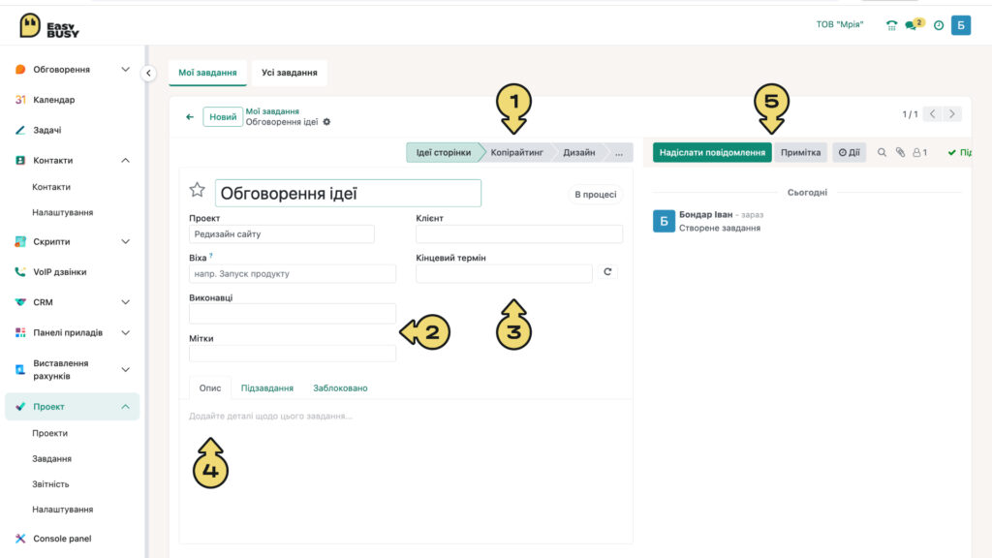Expand the Панелі приладів chevron
Screen dimensions: 992x558
point(125,333)
